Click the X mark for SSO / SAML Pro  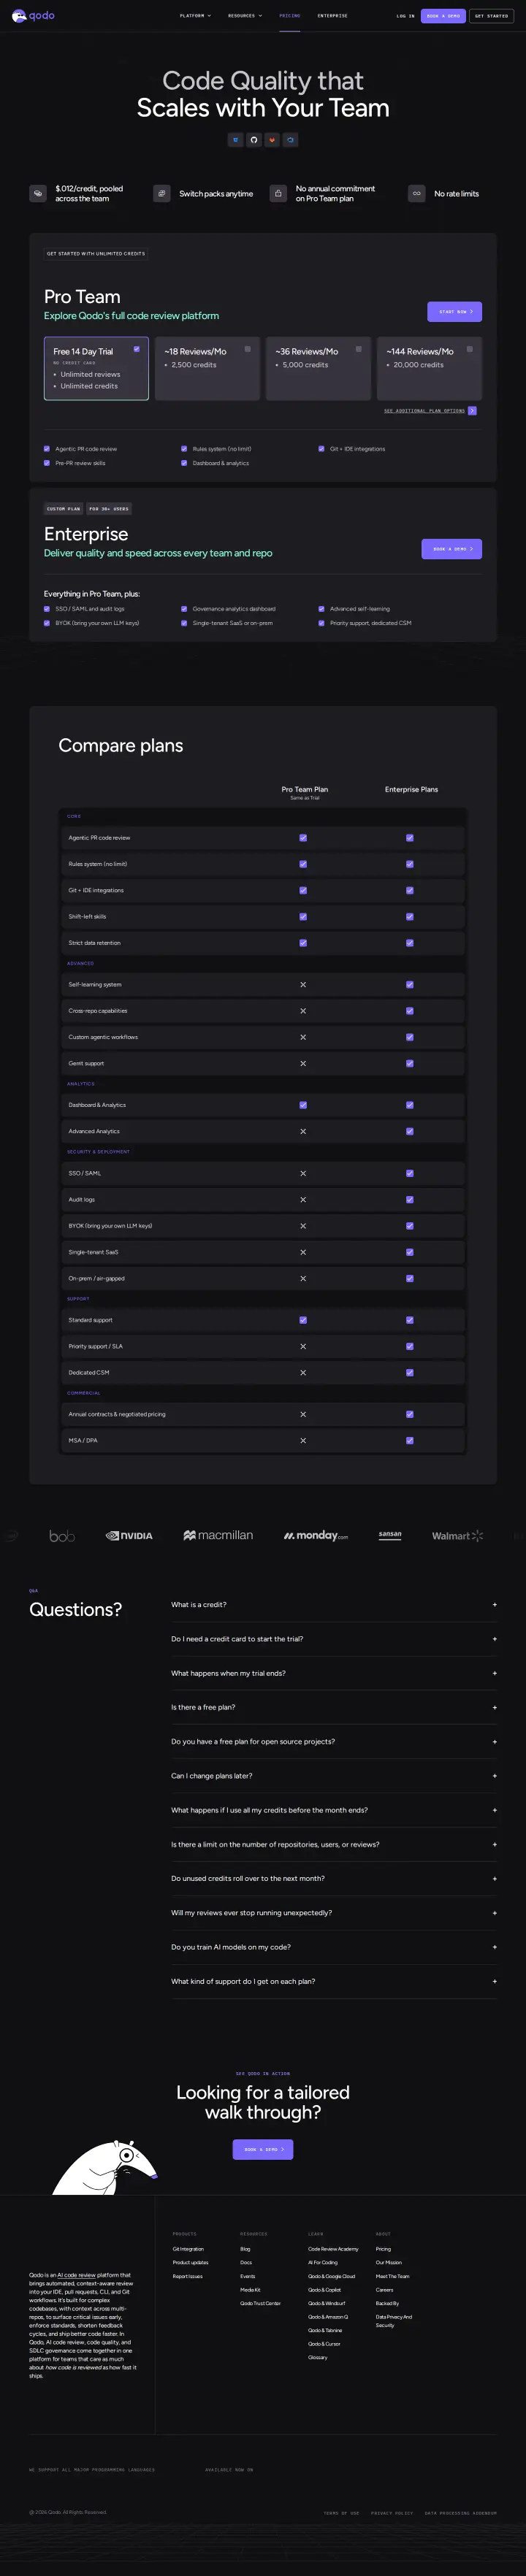(x=303, y=1174)
